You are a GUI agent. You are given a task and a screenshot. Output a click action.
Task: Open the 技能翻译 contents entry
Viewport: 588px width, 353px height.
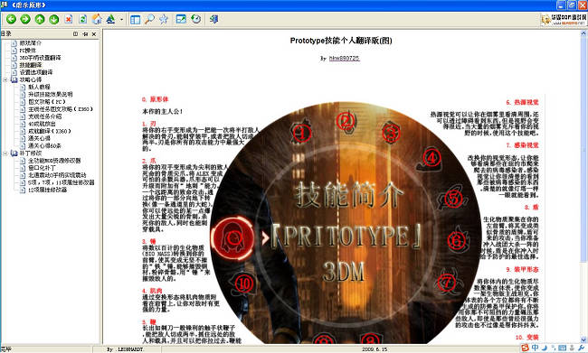point(31,65)
